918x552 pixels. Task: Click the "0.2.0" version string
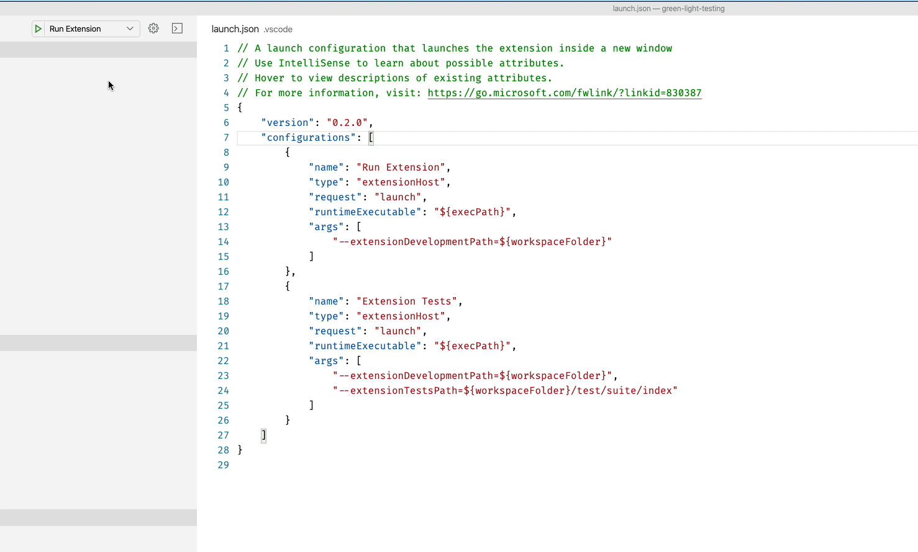[x=347, y=122]
